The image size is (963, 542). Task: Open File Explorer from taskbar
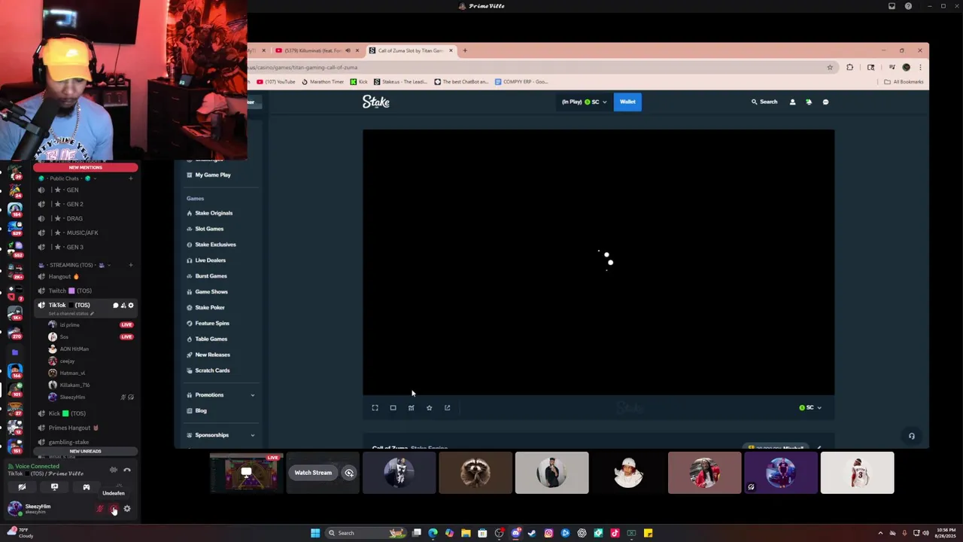point(466,533)
